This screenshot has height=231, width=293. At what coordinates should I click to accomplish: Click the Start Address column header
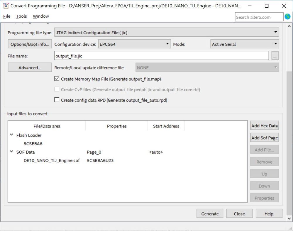point(166,126)
